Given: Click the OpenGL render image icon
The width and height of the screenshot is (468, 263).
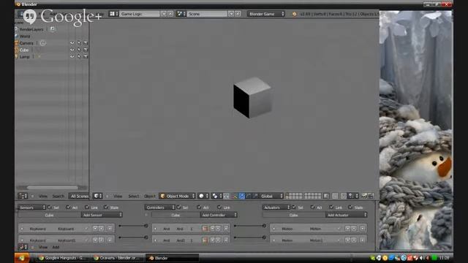Looking at the screenshot, I should click(x=364, y=196).
